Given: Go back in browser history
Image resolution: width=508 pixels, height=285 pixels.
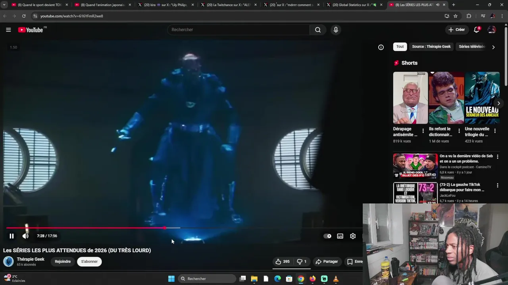Looking at the screenshot, I should [x=5, y=16].
